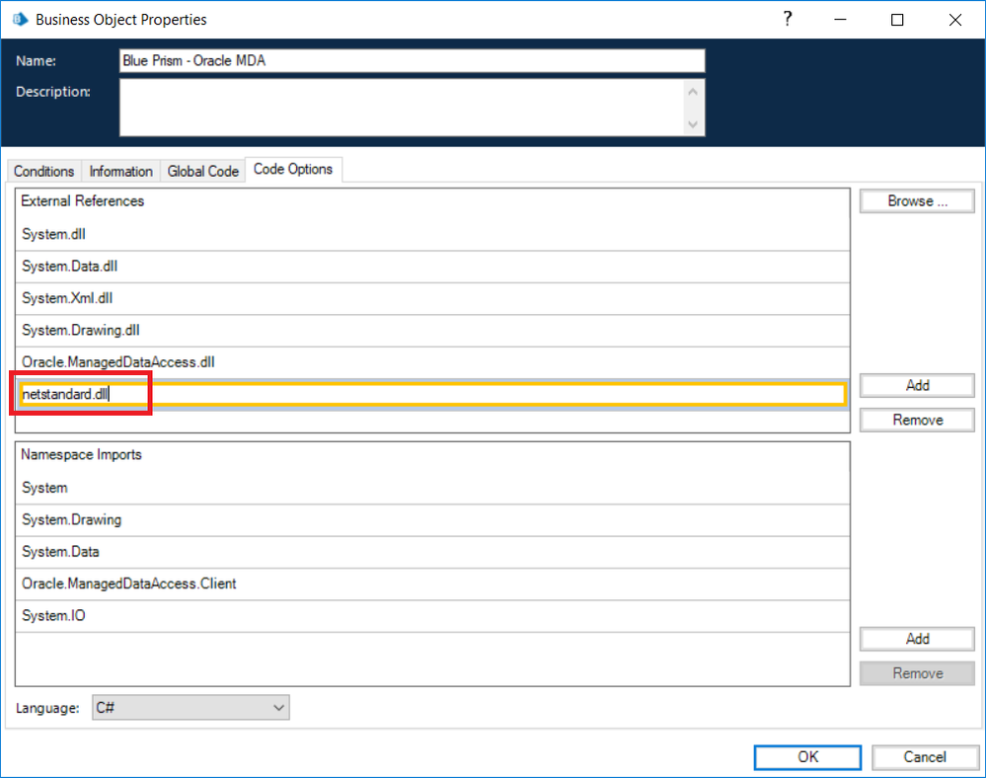Maximize the Business Object Properties window
The image size is (986, 778).
click(x=897, y=20)
